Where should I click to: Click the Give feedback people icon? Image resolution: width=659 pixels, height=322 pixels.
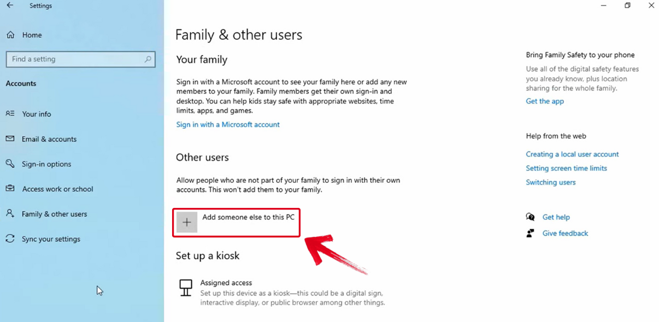pos(530,233)
